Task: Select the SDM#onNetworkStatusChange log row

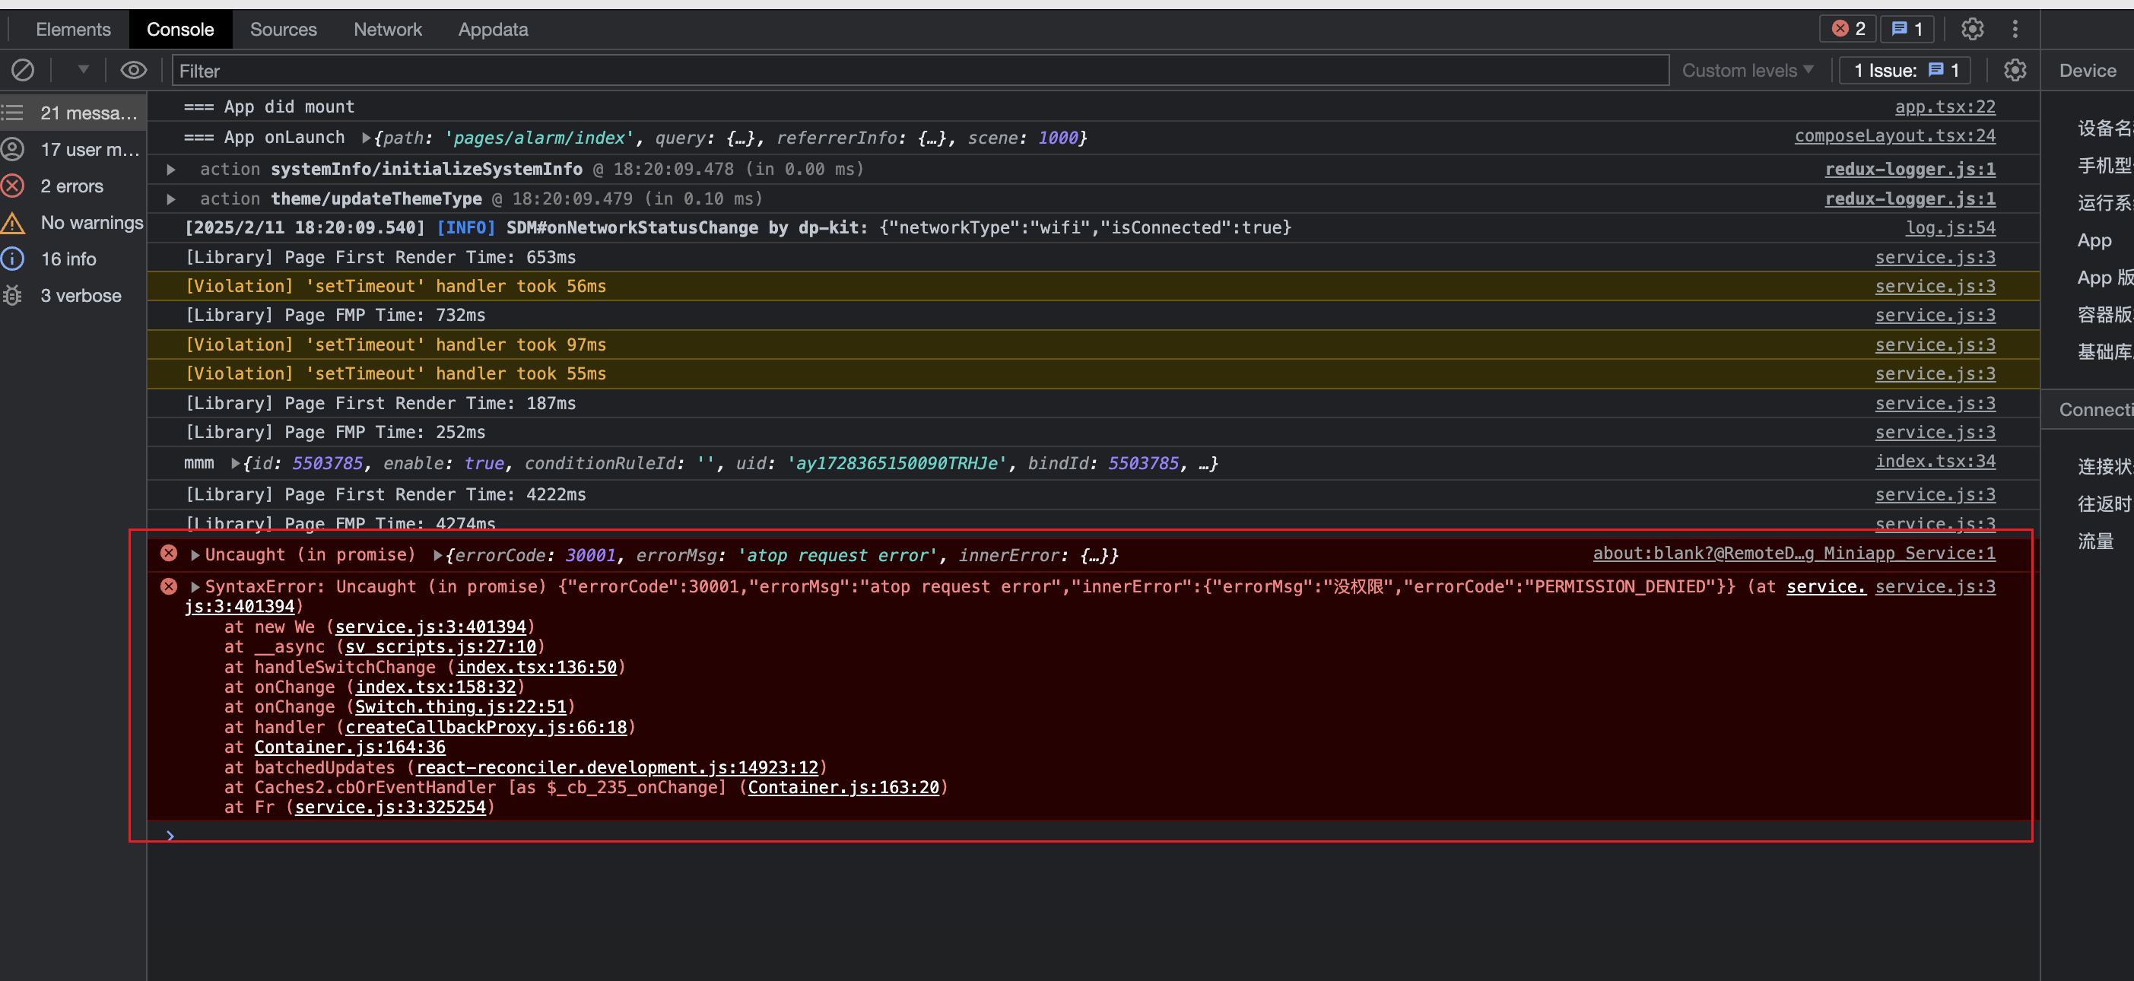Action: pos(1093,228)
